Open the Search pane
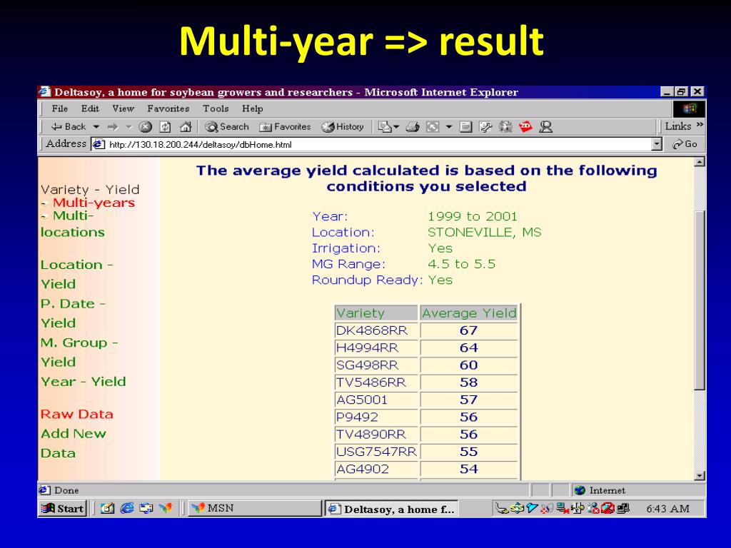This screenshot has height=548, width=731. 227,127
